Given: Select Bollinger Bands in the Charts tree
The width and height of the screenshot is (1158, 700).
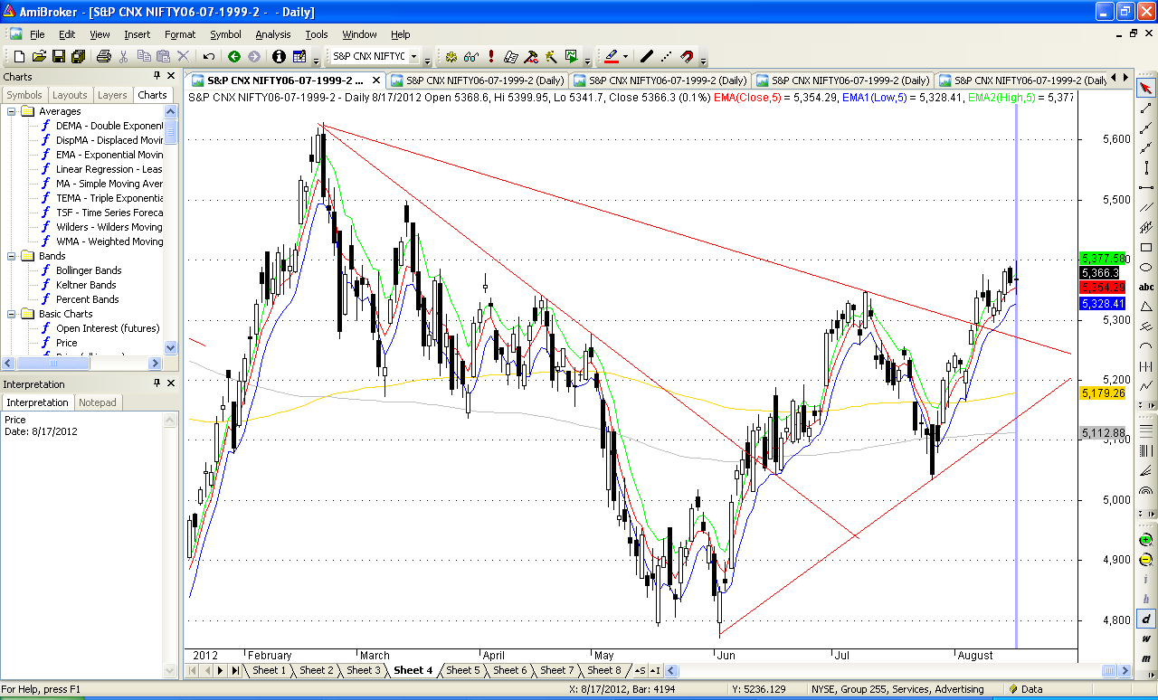Looking at the screenshot, I should (89, 270).
